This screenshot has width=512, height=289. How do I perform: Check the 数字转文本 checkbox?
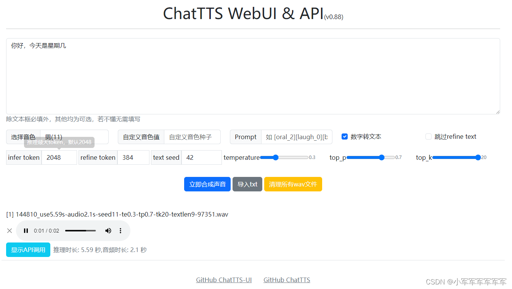(345, 136)
